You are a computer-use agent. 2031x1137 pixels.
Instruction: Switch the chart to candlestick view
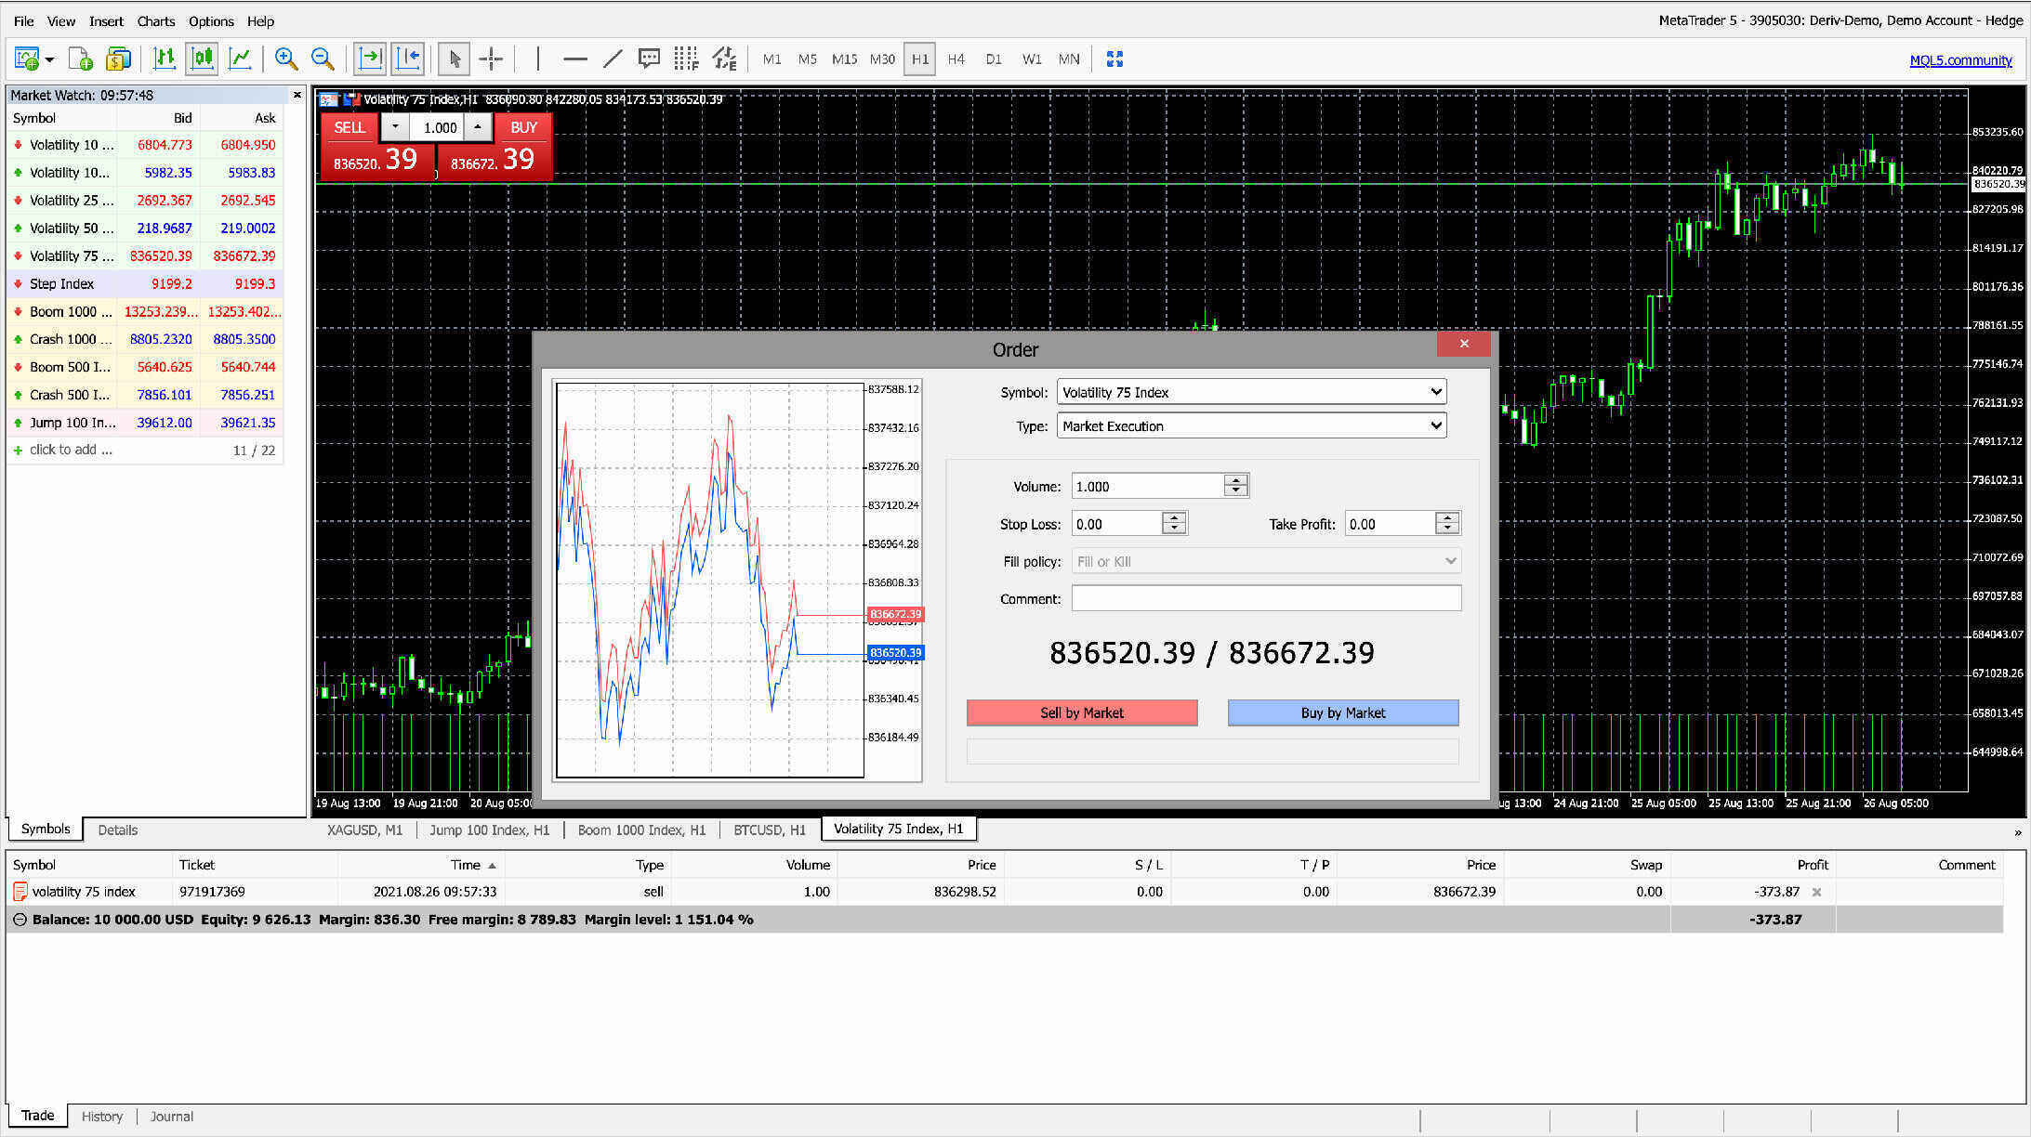point(202,59)
